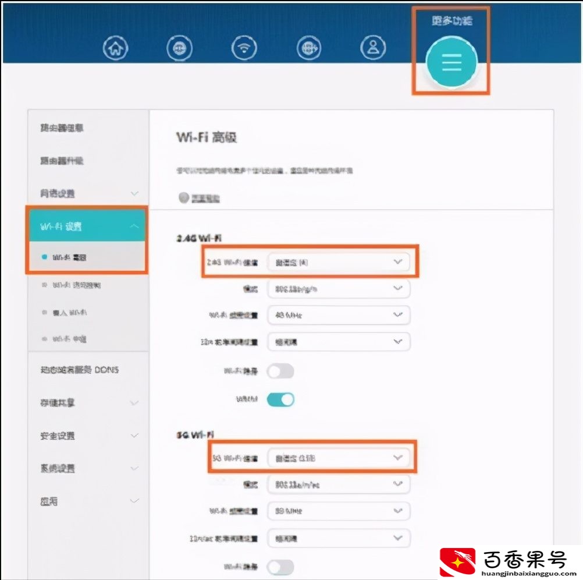Viewport: 583px width, 580px height.
Task: Click the 更多功能 label in top bar
Action: point(452,20)
